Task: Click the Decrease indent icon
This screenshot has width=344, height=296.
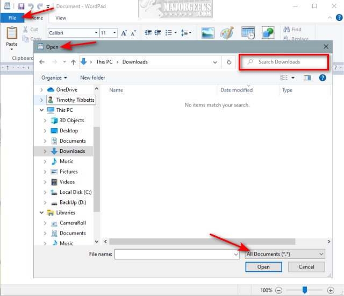Action: point(148,33)
